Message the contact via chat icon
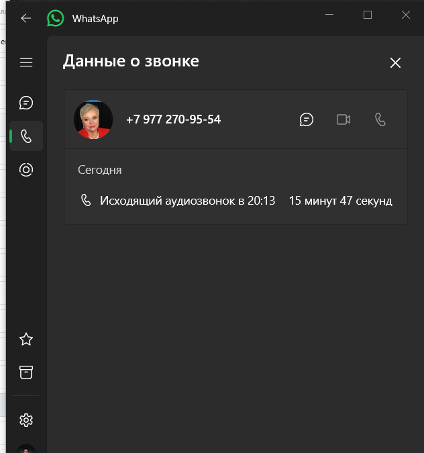This screenshot has height=453, width=424. coord(306,119)
